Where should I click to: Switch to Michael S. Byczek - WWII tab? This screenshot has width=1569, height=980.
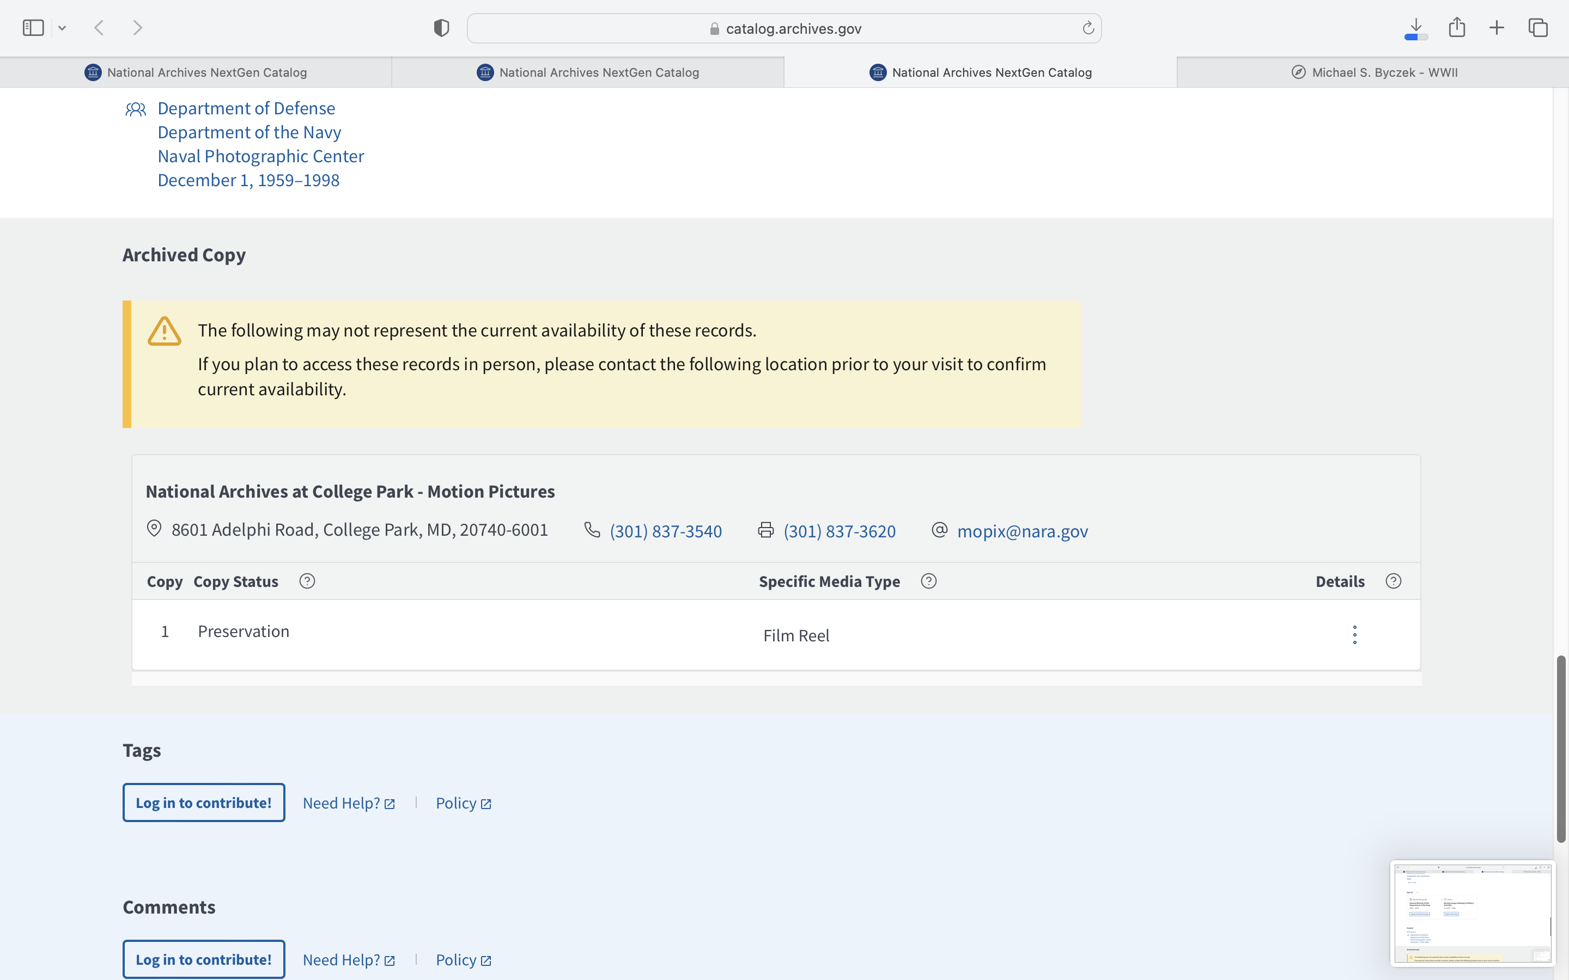point(1373,72)
